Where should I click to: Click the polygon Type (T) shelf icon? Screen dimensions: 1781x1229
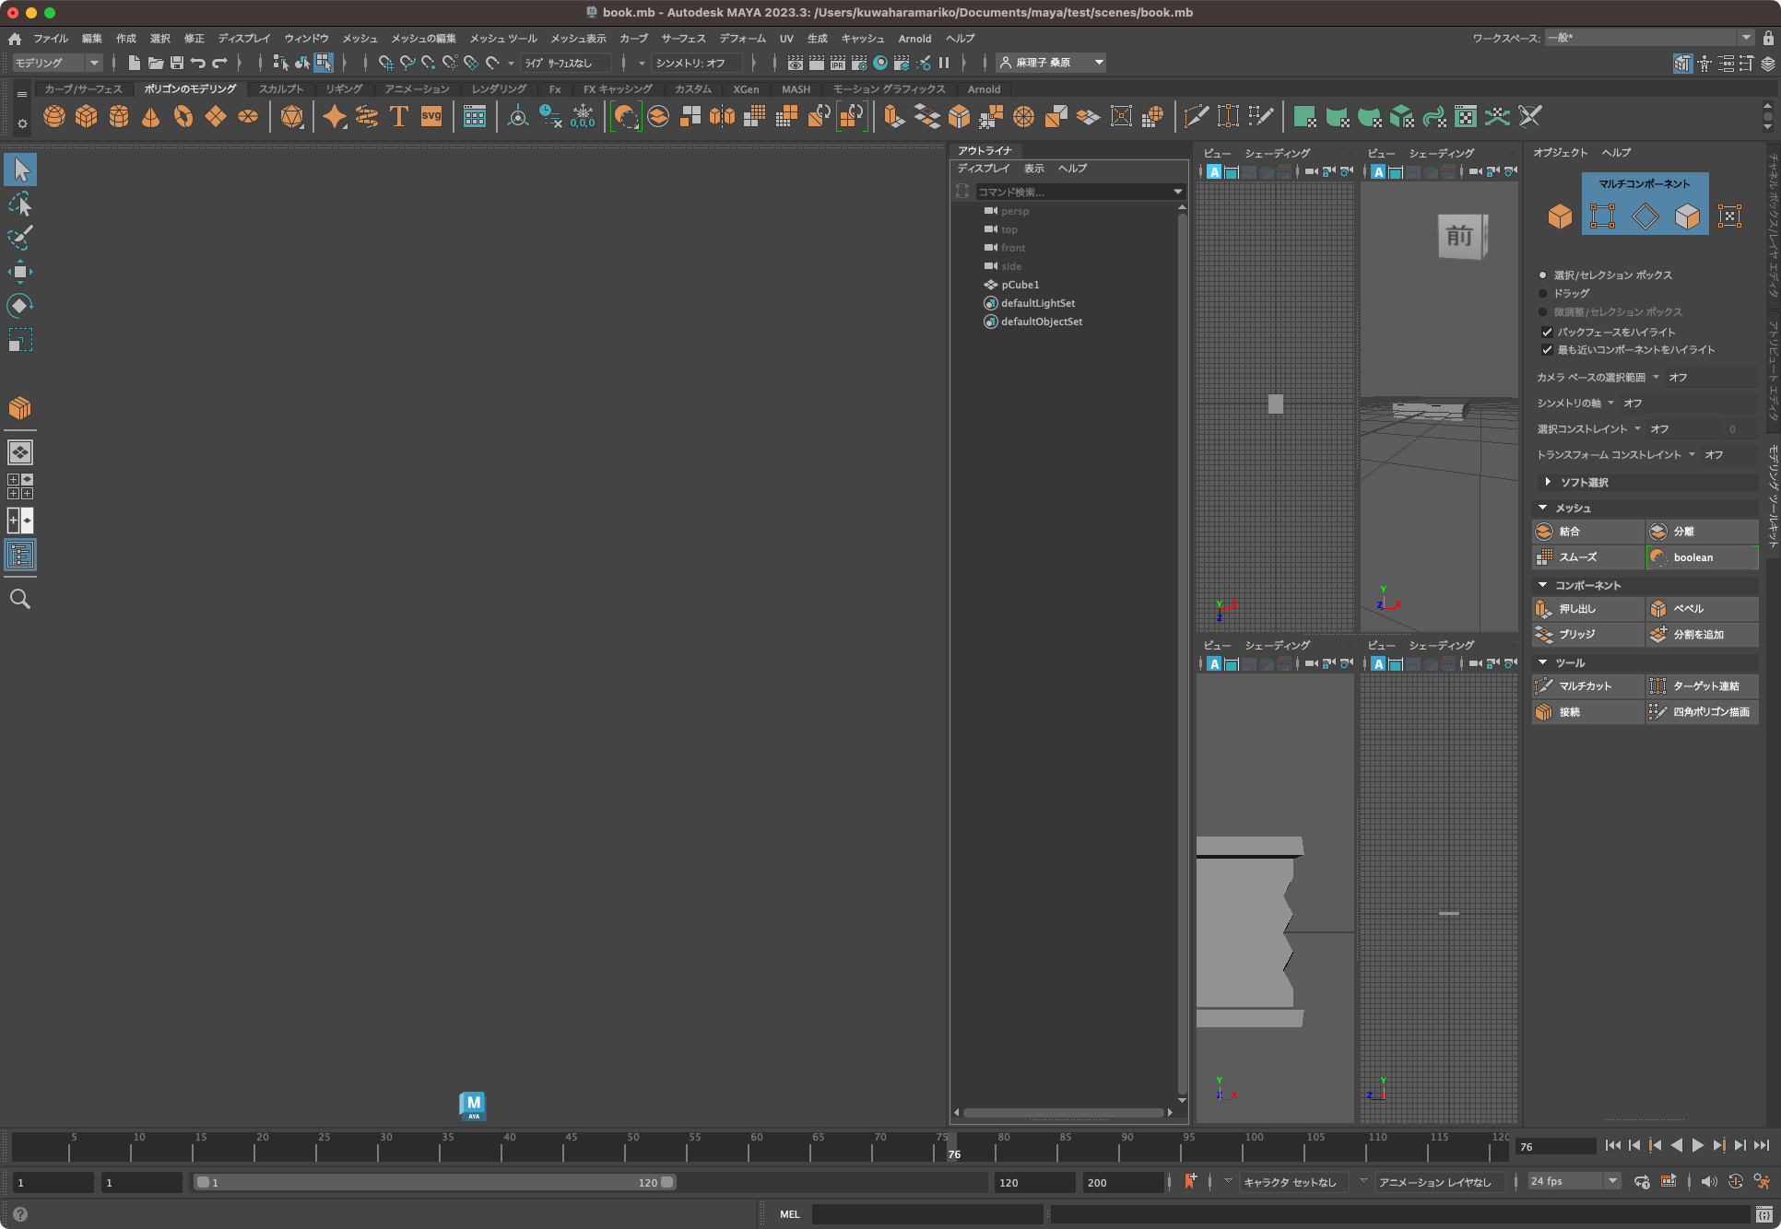pos(399,117)
